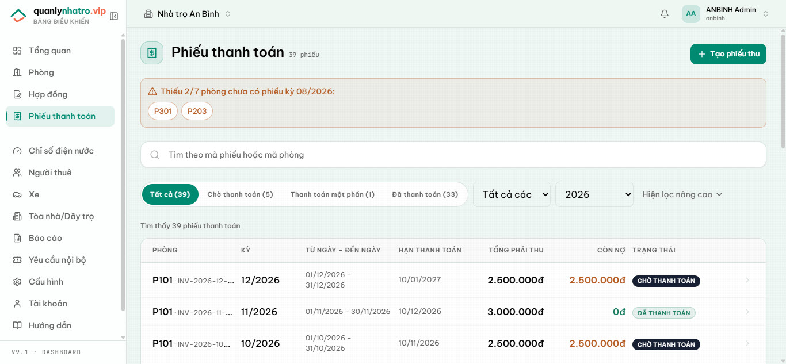The height and width of the screenshot is (364, 786).
Task: Click the AA user avatar
Action: pyautogui.click(x=691, y=14)
